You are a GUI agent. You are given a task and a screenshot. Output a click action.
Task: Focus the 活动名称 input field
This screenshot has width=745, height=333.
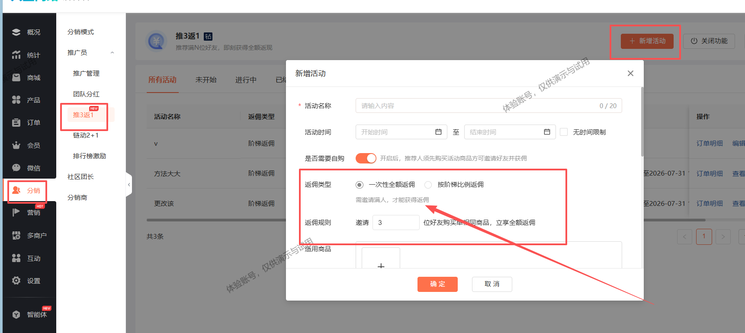(x=488, y=106)
